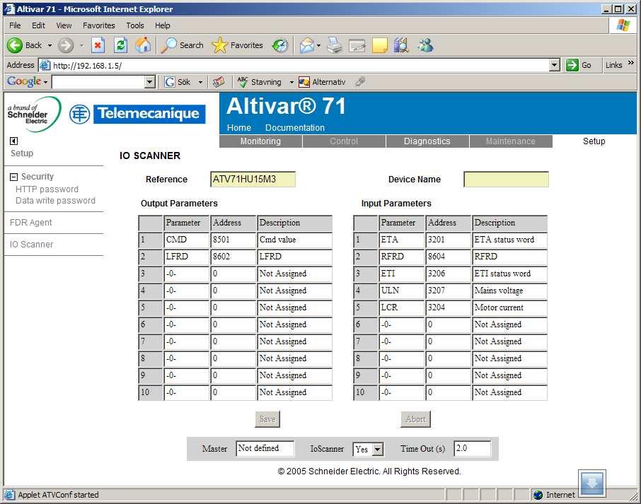The width and height of the screenshot is (641, 504).
Task: Click the Search magnifier toolbar icon
Action: pos(168,45)
